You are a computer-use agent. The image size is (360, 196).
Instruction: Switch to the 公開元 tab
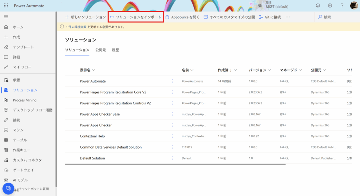[101, 50]
